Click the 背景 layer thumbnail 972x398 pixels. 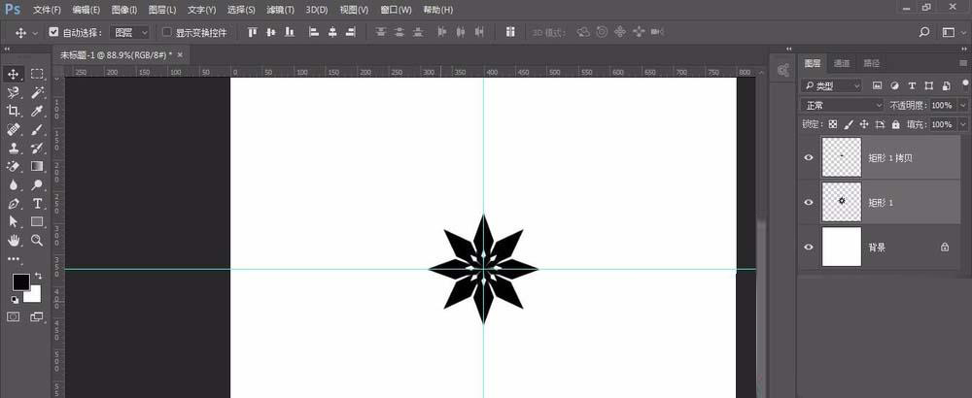[x=842, y=248]
